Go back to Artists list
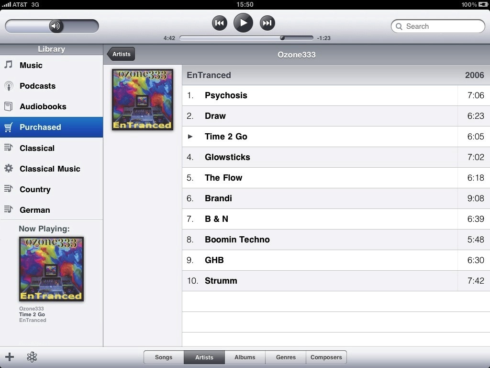This screenshot has height=368, width=490. pos(121,54)
